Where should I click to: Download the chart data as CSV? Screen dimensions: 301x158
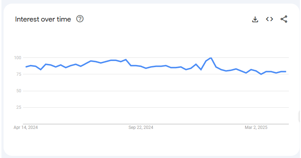[x=255, y=19]
